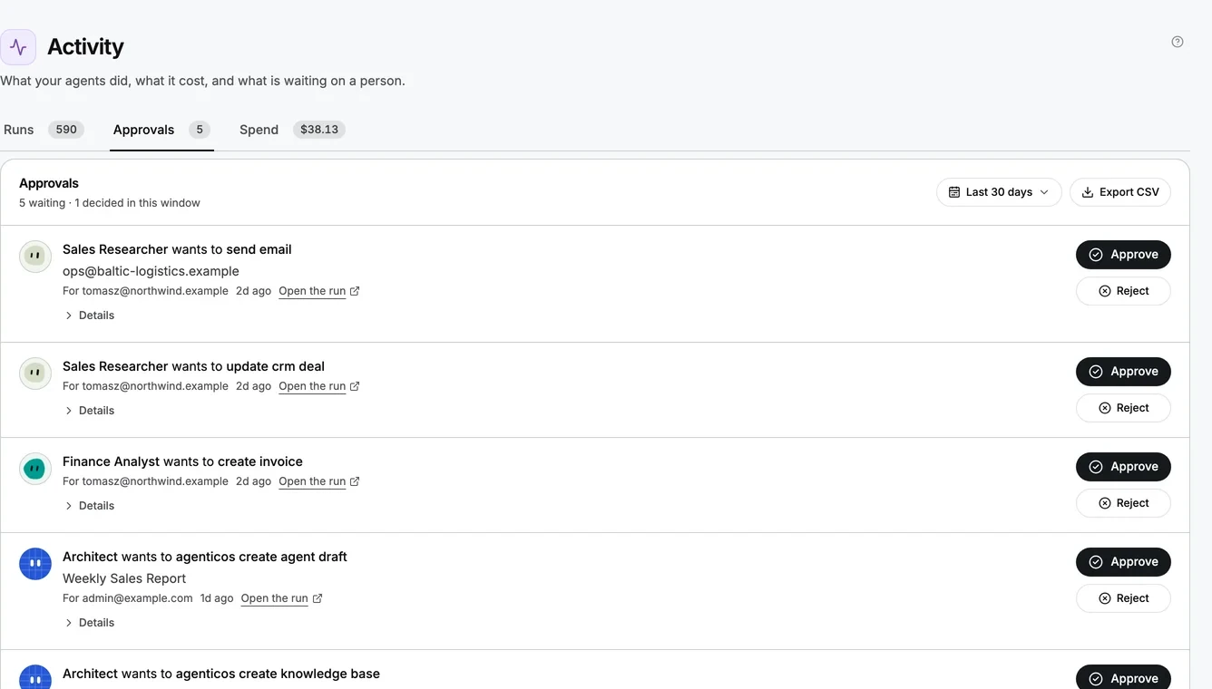
Task: Click the 'Finance Analyst wants to create invoice' title
Action: click(x=182, y=461)
